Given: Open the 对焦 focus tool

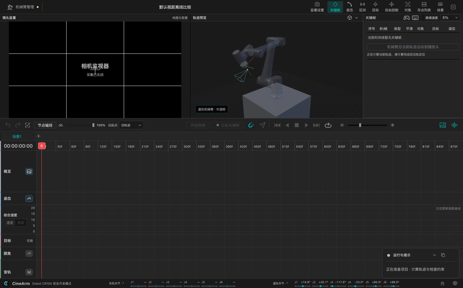Looking at the screenshot, I should [x=408, y=7].
